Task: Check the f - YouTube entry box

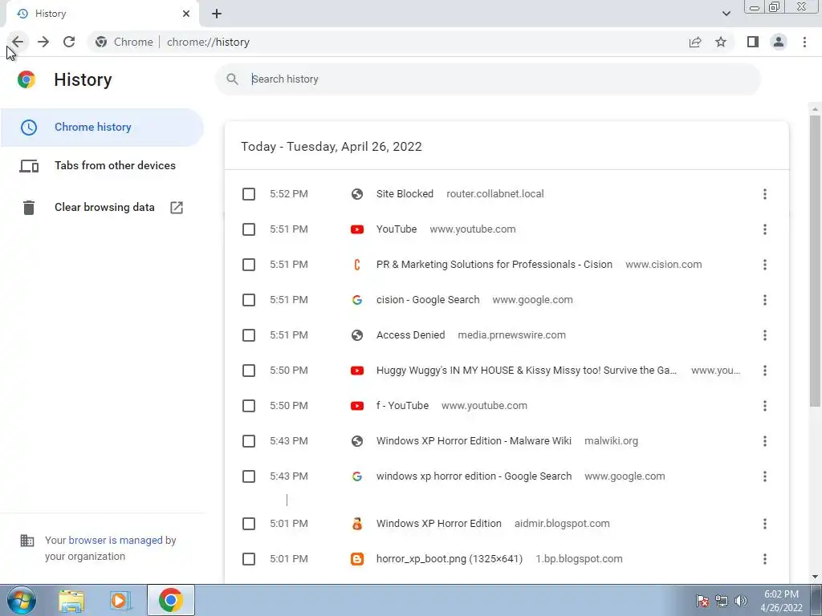Action: (x=249, y=406)
